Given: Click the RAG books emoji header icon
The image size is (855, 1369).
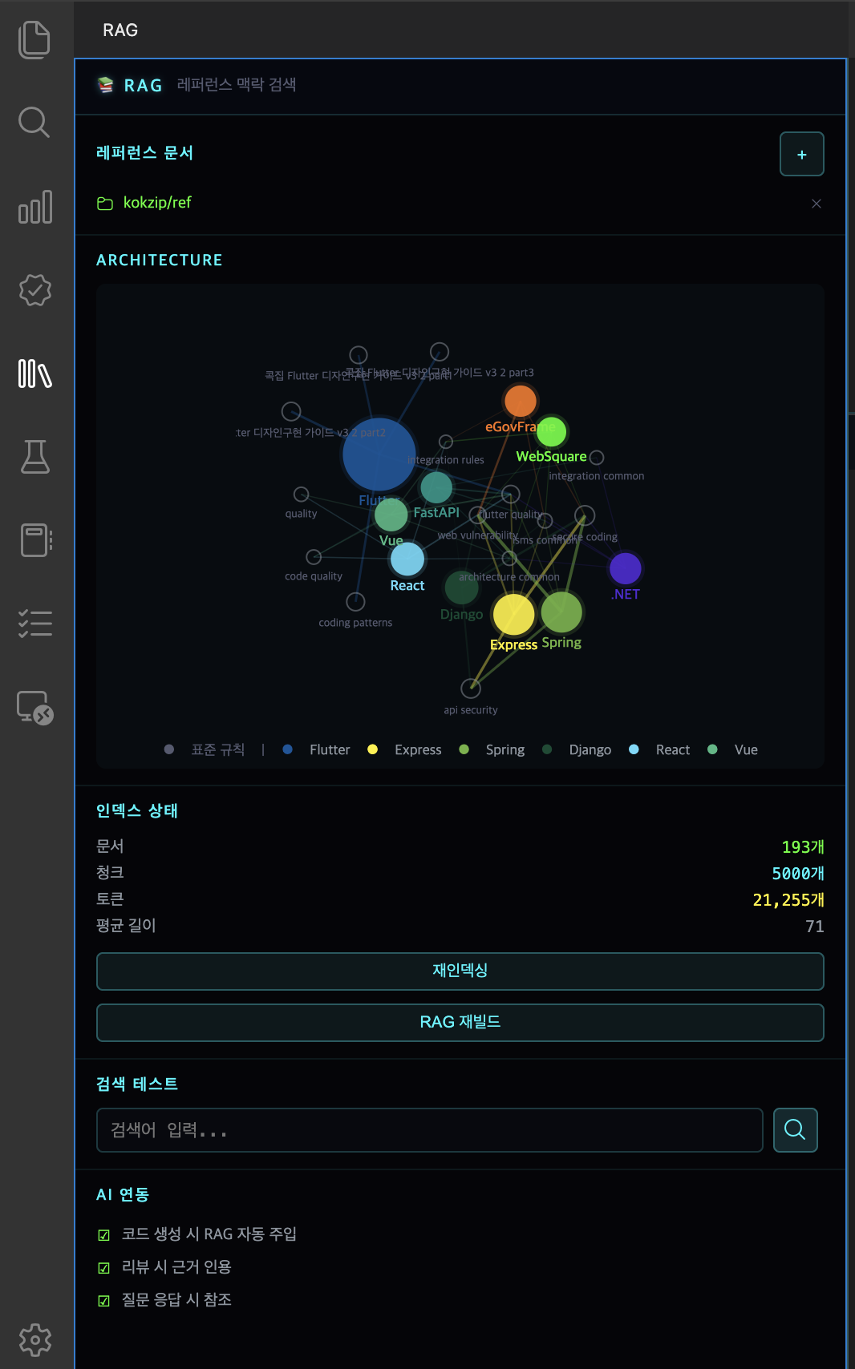Looking at the screenshot, I should (x=106, y=85).
